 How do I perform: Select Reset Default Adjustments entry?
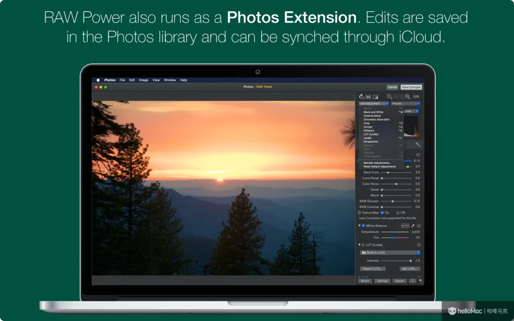[x=381, y=167]
